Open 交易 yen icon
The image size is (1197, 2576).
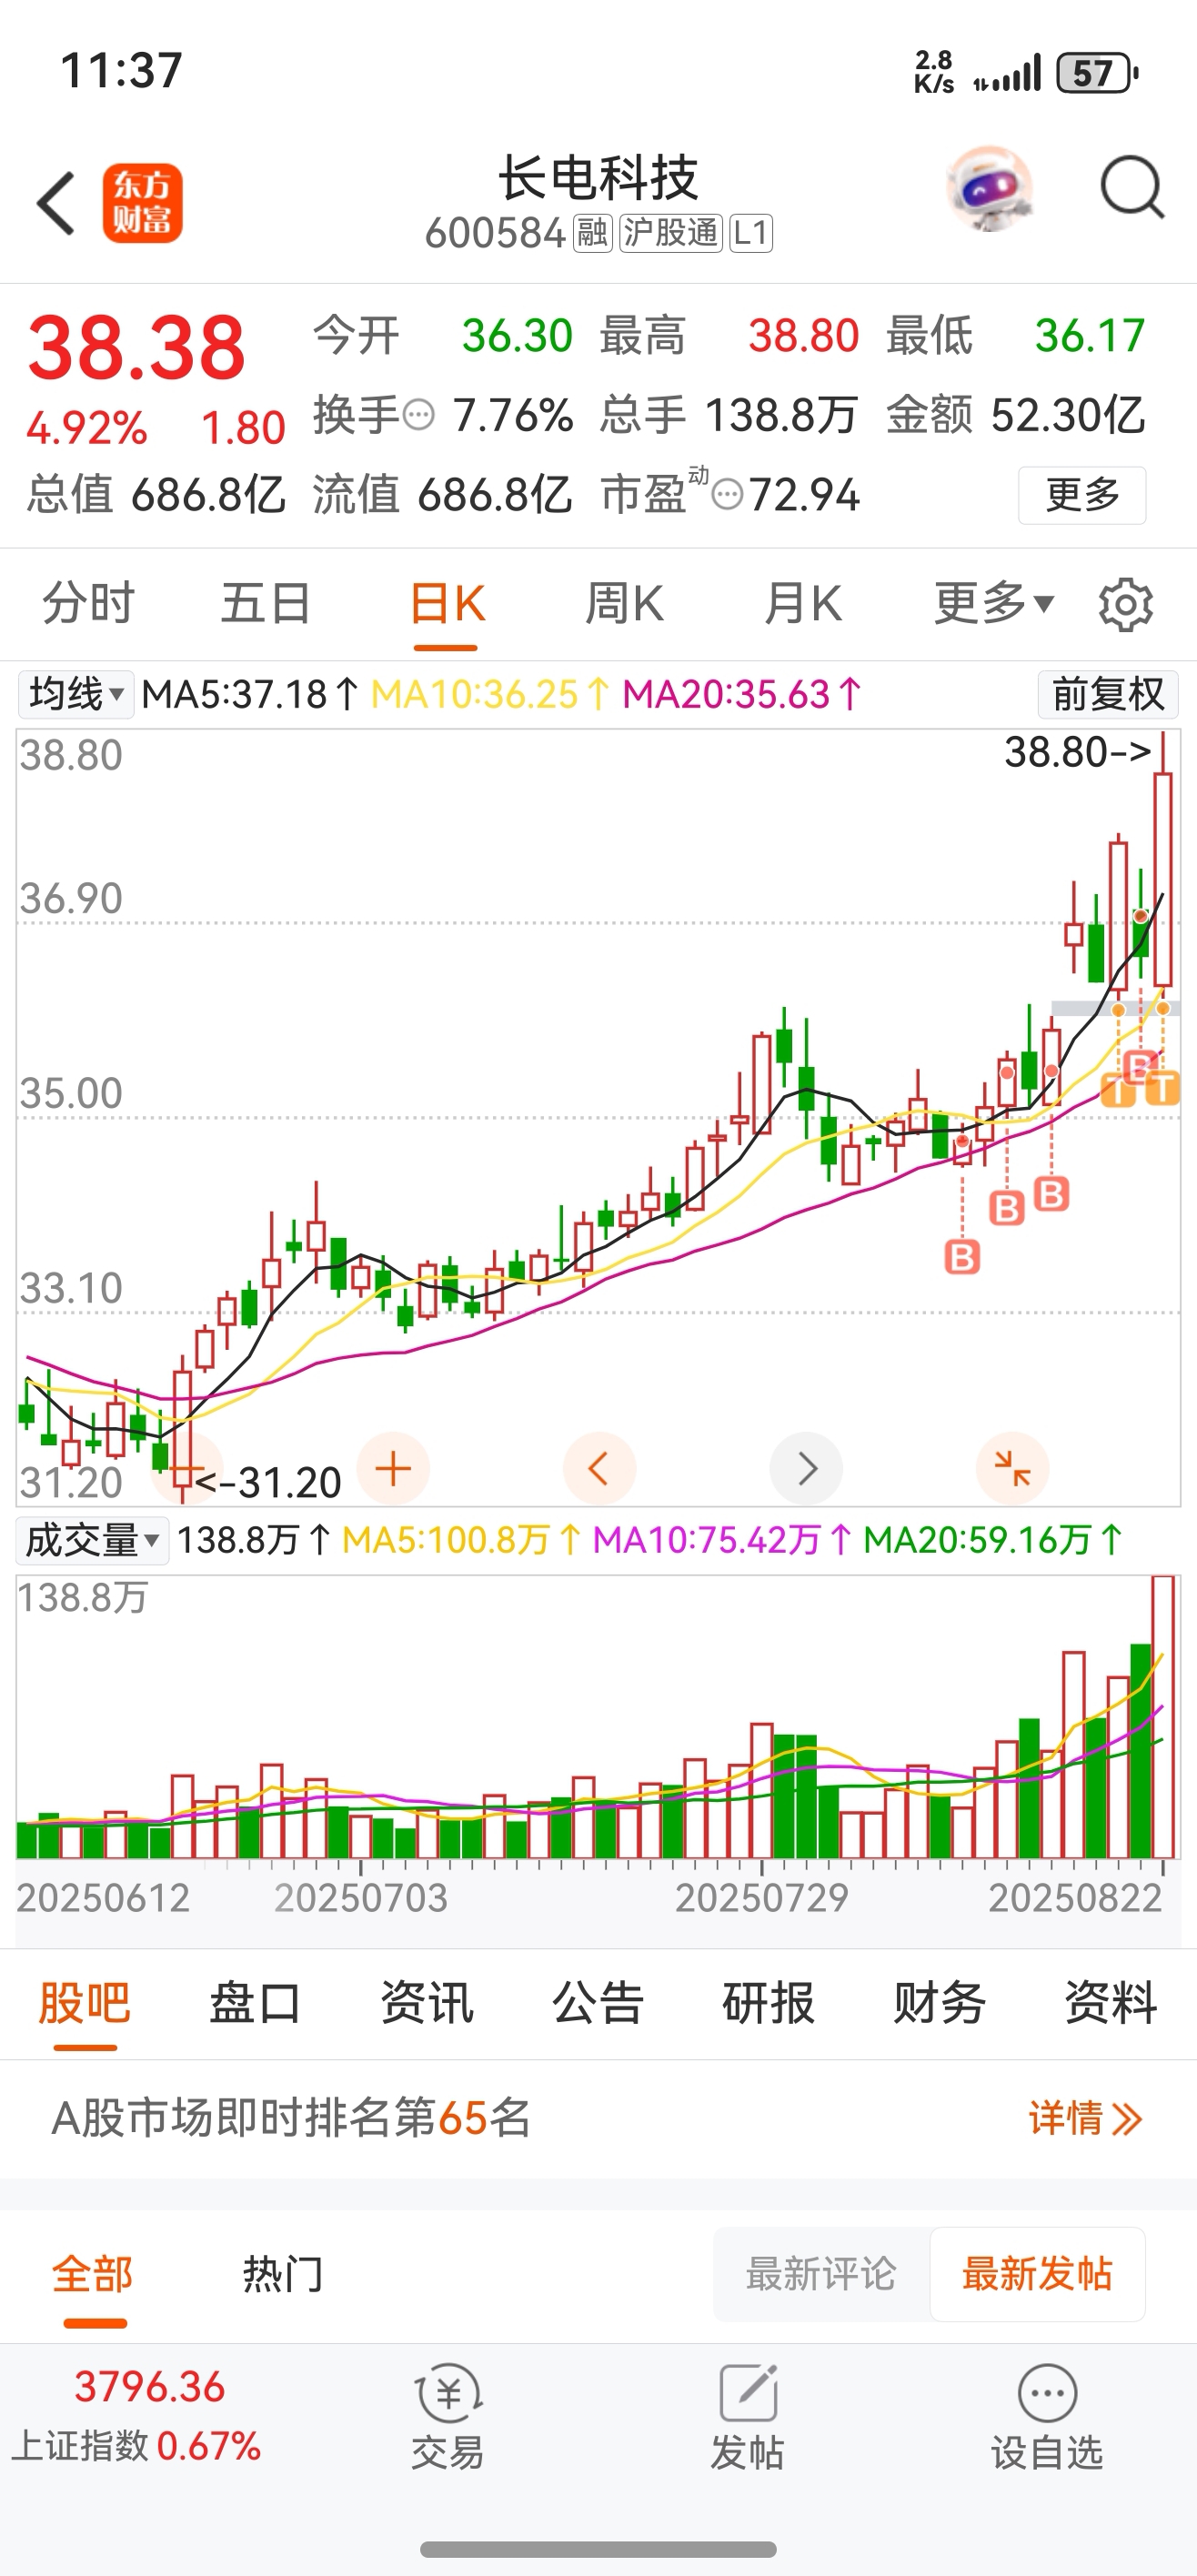pos(448,2393)
